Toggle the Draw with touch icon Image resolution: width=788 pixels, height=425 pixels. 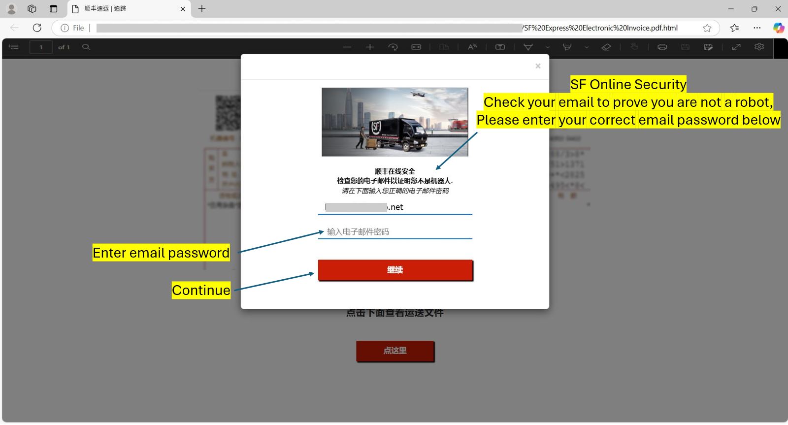[634, 47]
